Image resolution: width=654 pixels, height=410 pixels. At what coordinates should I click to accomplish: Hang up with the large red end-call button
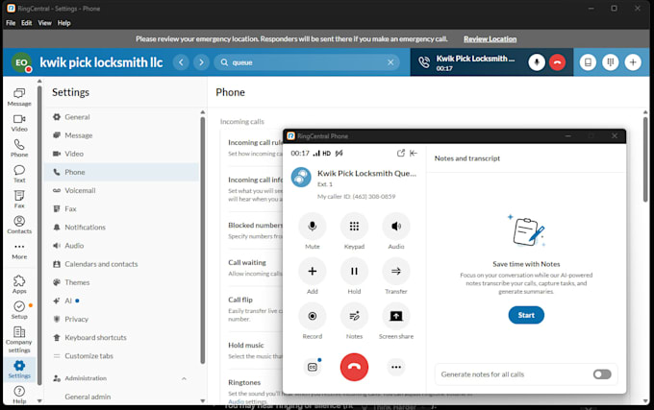click(354, 367)
